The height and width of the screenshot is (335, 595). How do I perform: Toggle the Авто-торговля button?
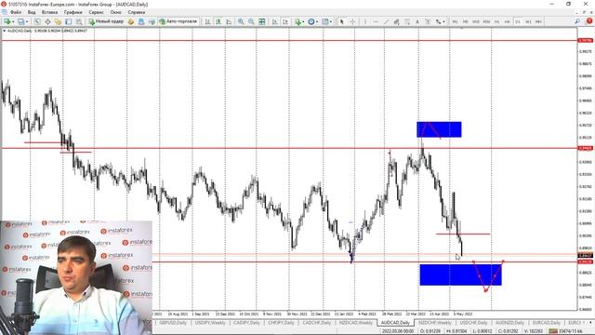tap(178, 21)
